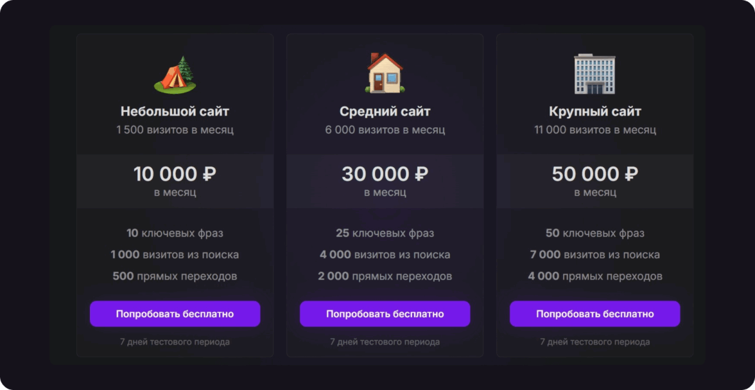Viewport: 755px width, 390px height.
Task: Click the 1 500 визитов в месяц text
Action: coord(175,130)
